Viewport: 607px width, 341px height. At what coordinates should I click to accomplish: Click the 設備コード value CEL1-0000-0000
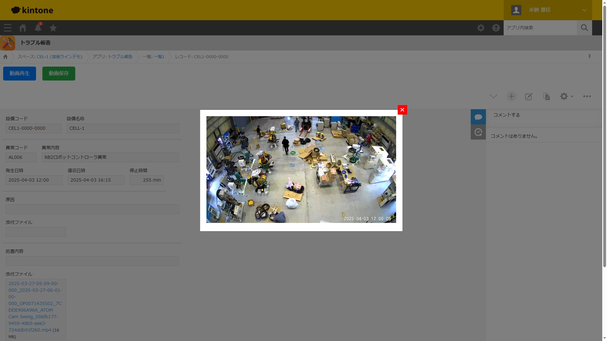coord(34,129)
